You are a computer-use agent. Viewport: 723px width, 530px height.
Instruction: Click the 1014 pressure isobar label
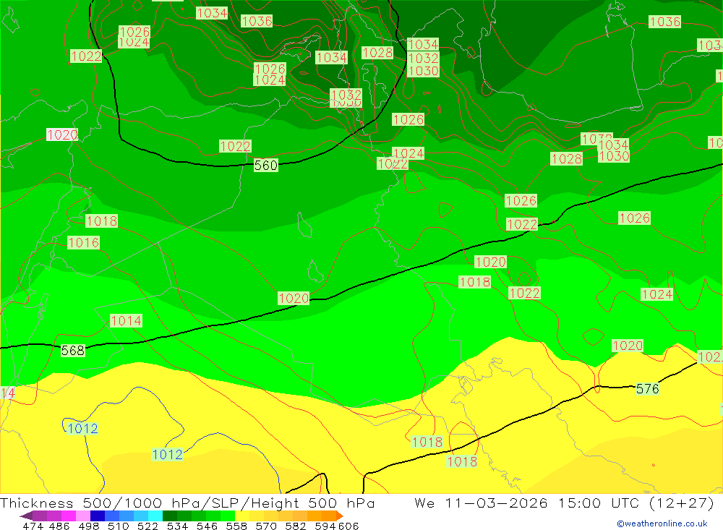[x=126, y=320]
